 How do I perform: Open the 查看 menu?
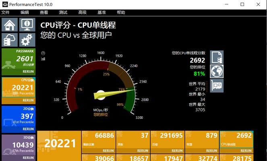44,12
